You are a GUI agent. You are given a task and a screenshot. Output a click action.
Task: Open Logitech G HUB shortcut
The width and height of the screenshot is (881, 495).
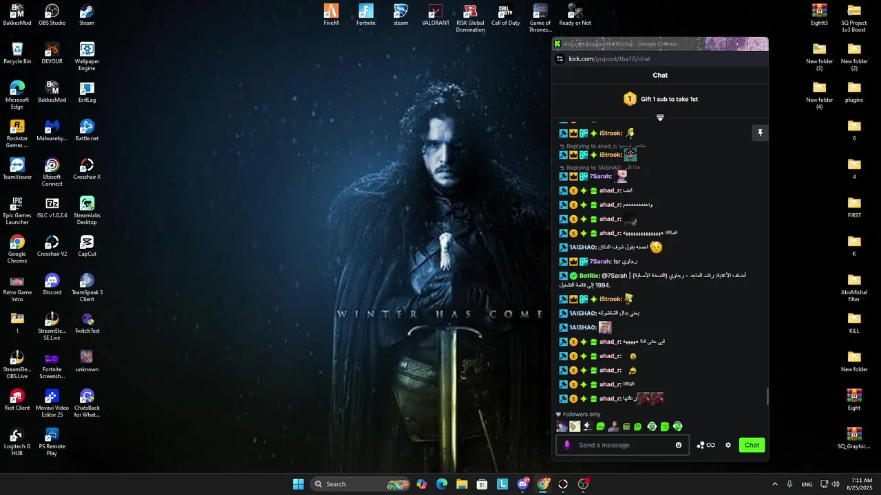click(17, 441)
